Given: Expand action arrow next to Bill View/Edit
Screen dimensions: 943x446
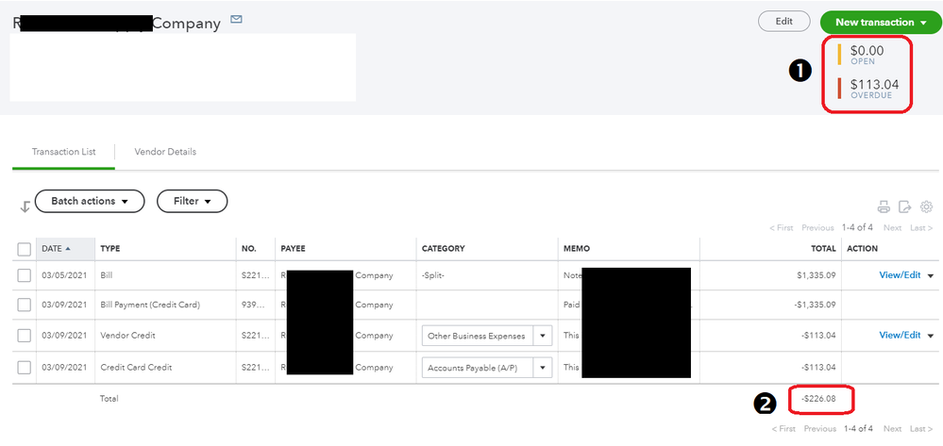Looking at the screenshot, I should tap(931, 276).
